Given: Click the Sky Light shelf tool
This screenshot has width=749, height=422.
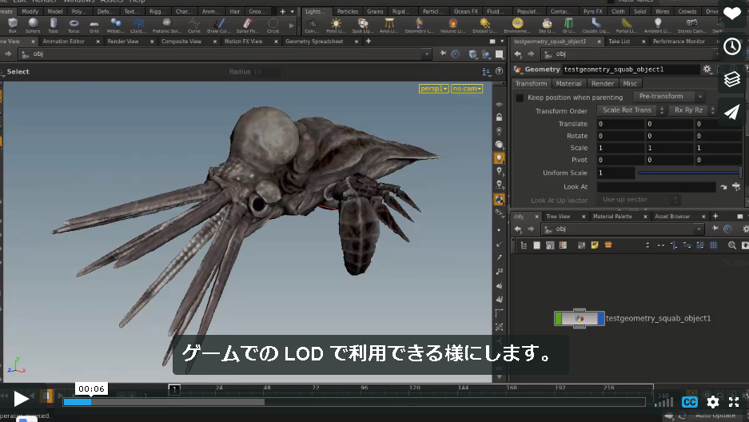Looking at the screenshot, I should click(547, 25).
